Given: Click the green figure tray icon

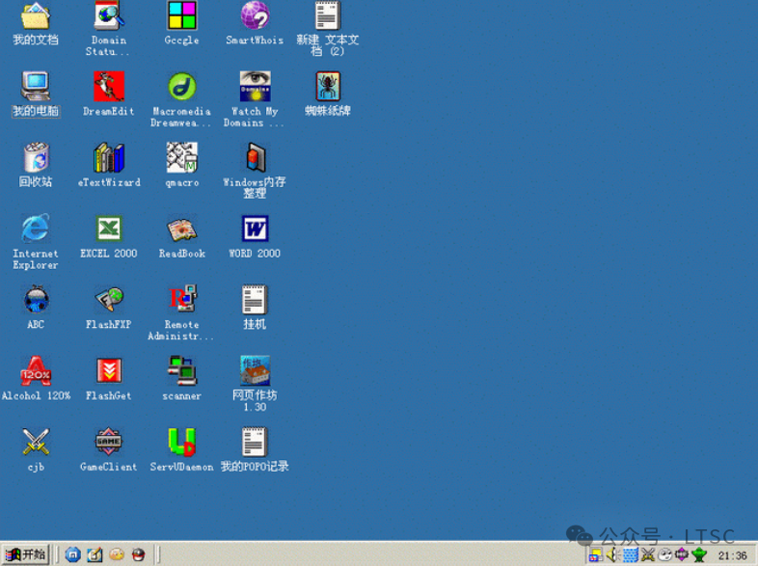Looking at the screenshot, I should [x=699, y=554].
